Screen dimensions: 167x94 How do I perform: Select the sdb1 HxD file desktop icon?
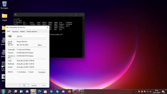(x=3, y=78)
